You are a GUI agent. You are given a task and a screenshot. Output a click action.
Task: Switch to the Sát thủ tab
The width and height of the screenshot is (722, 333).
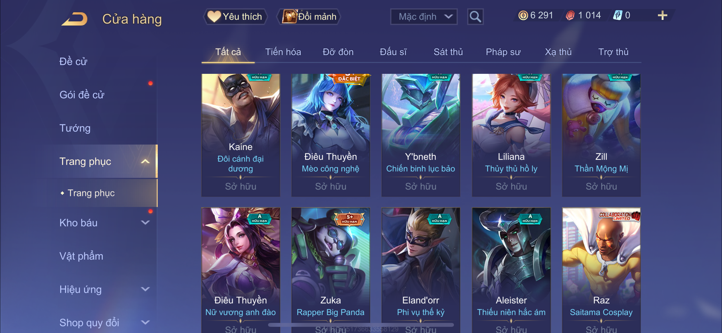click(x=448, y=52)
